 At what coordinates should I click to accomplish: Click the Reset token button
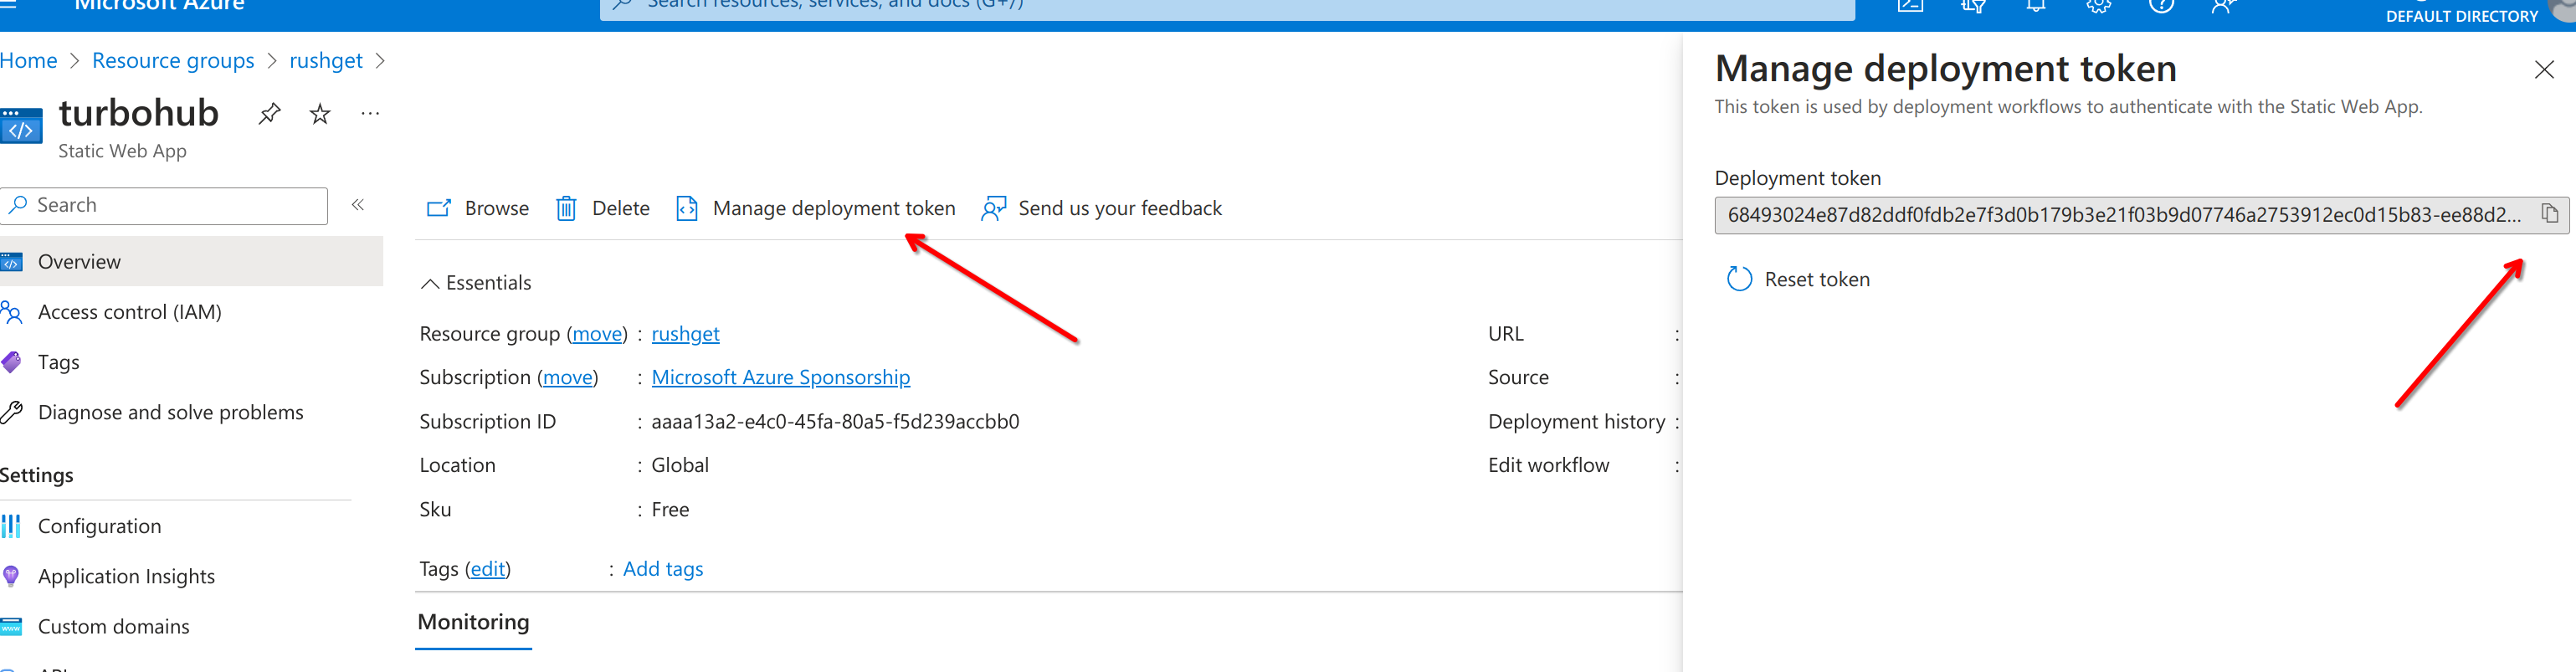pos(1798,279)
